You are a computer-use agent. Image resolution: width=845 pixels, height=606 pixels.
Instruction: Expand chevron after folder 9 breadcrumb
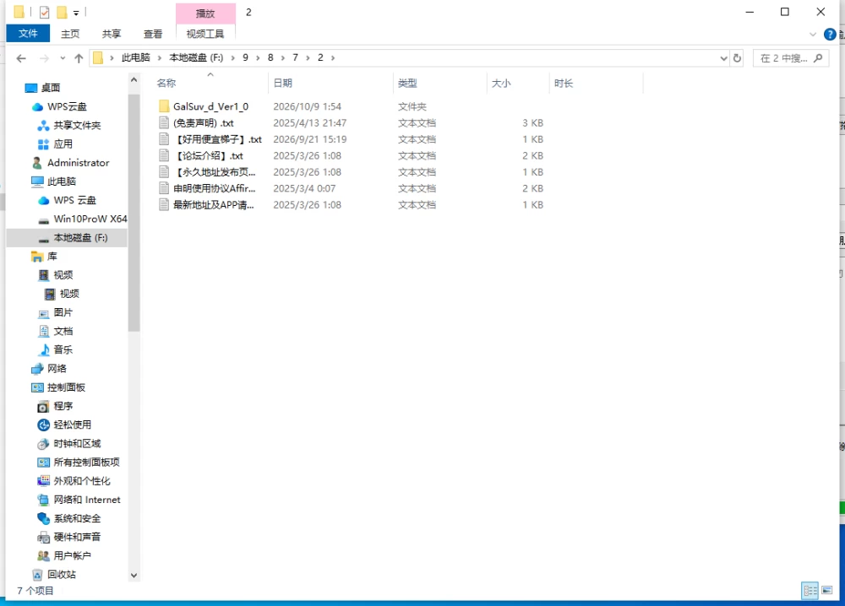tap(258, 58)
